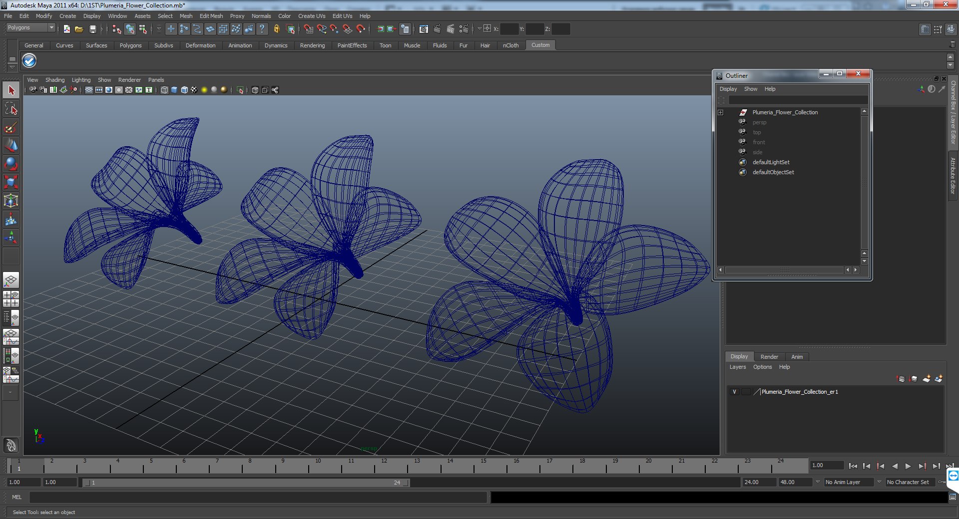Open the selection mask dropdown arrow
The height and width of the screenshot is (519, 959).
[159, 29]
